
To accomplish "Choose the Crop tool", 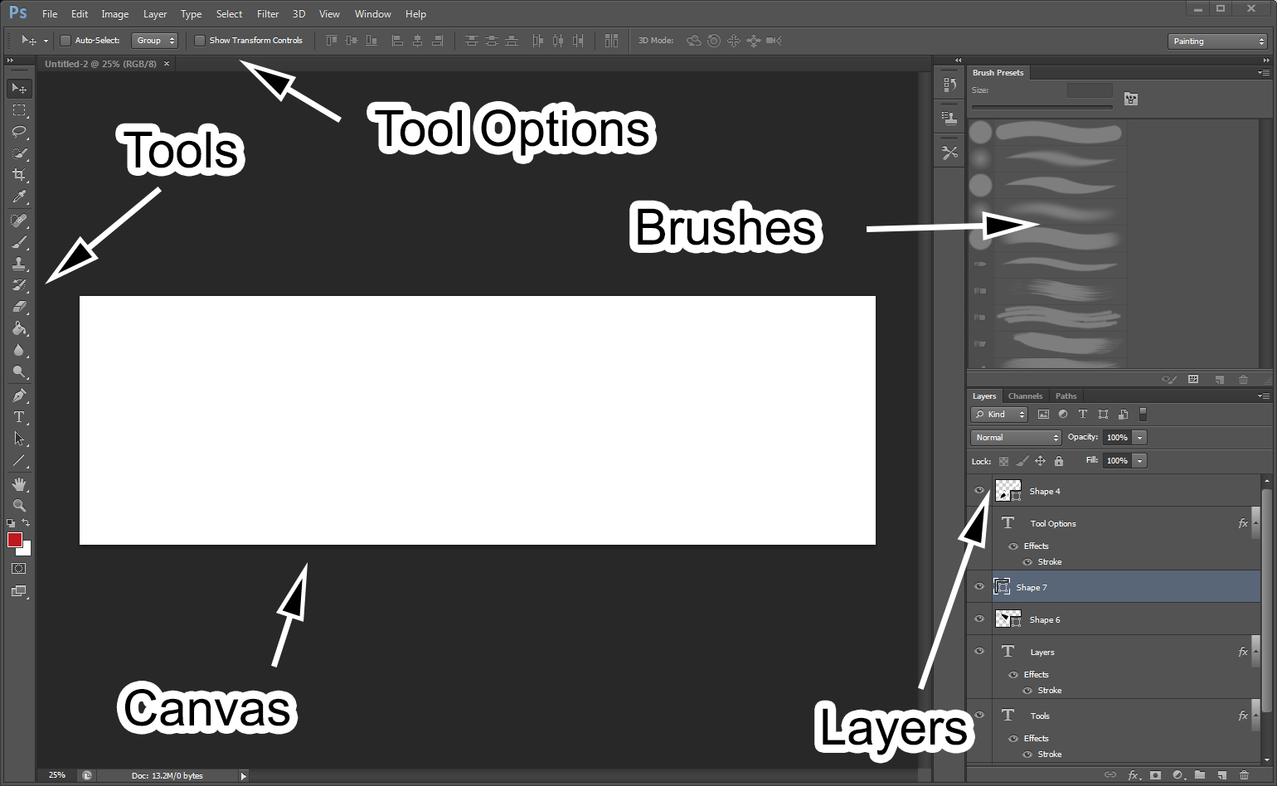I will point(19,175).
